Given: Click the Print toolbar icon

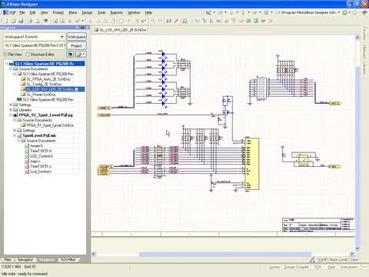Looking at the screenshot, I should pyautogui.click(x=30, y=21).
